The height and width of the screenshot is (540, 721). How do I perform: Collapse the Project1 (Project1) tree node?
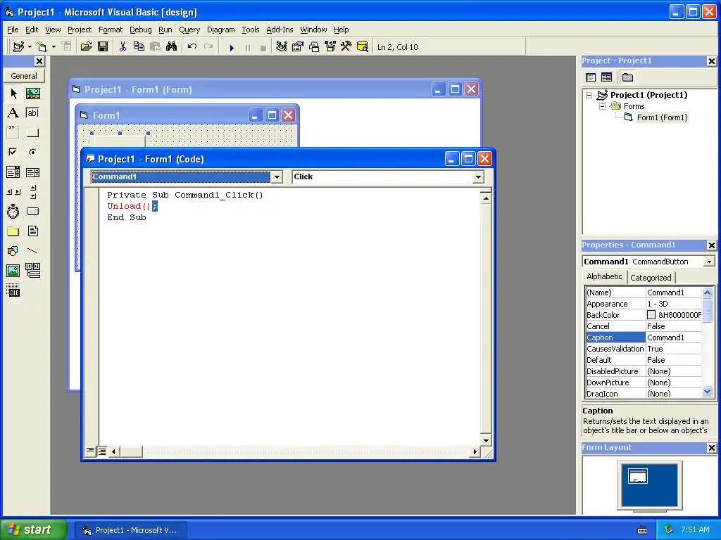tap(589, 95)
